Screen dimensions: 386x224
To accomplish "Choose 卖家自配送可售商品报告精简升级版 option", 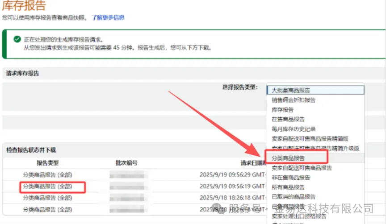I will tap(315, 148).
